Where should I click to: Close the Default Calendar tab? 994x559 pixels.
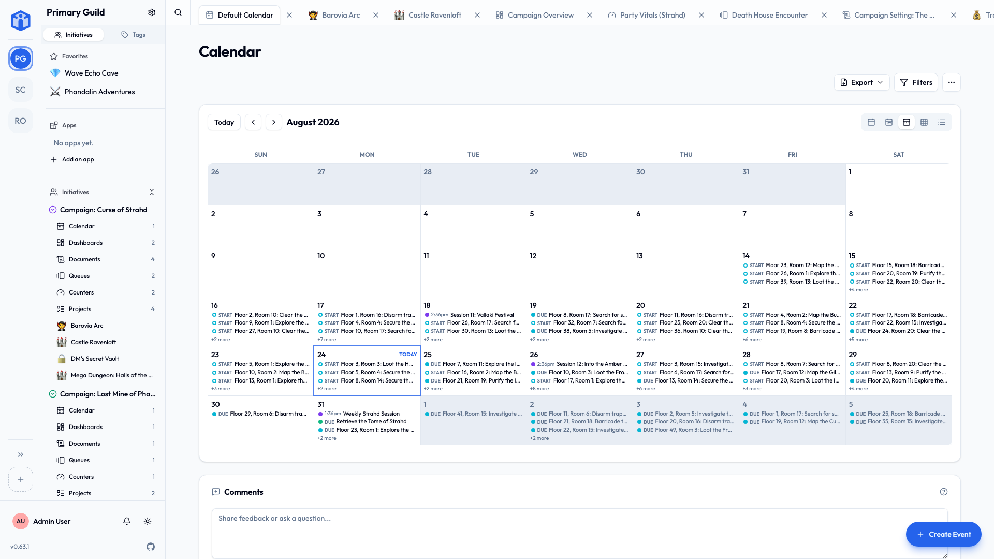[x=289, y=15]
